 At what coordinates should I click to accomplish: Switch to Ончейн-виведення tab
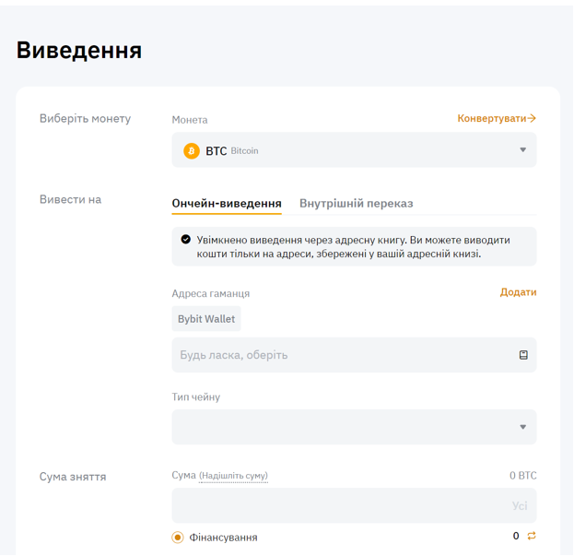pos(227,203)
